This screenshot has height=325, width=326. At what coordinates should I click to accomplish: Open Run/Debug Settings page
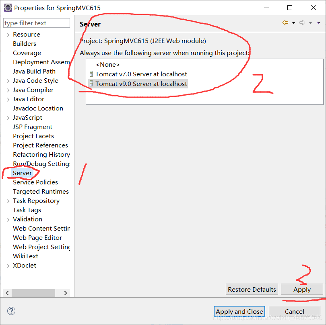[41, 164]
